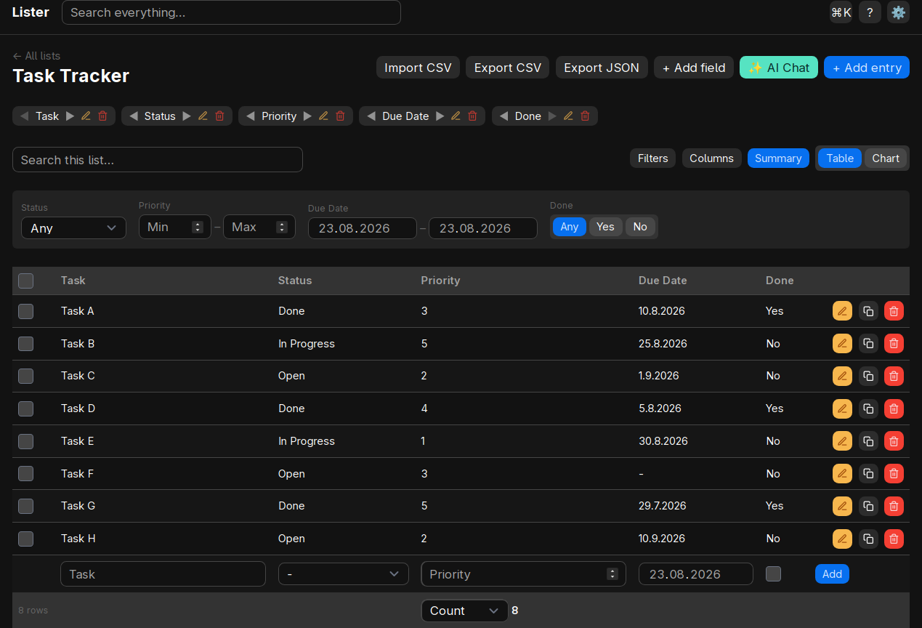Click the + Add field button
The width and height of the screenshot is (922, 628).
point(694,68)
